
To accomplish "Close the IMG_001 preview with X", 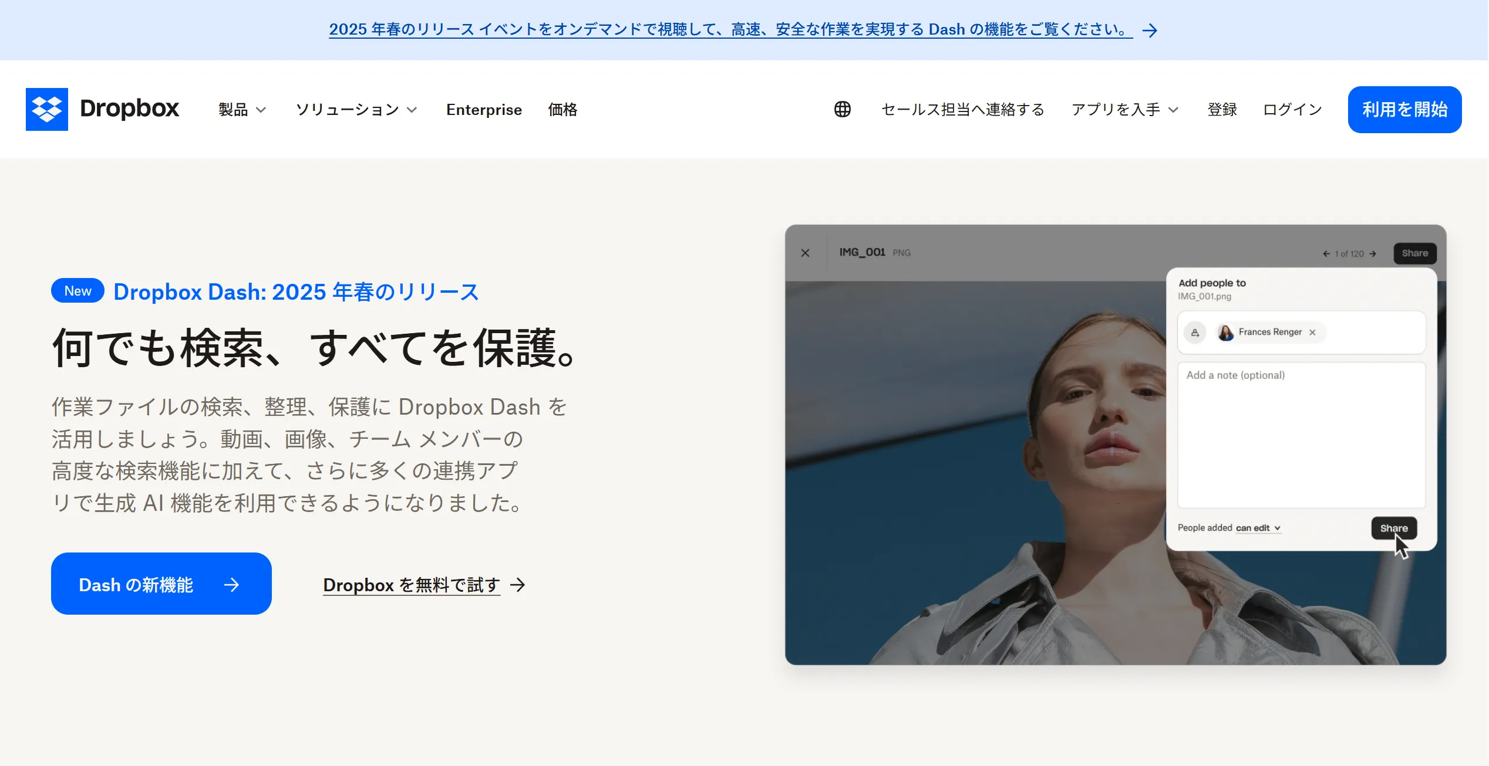I will coord(806,253).
